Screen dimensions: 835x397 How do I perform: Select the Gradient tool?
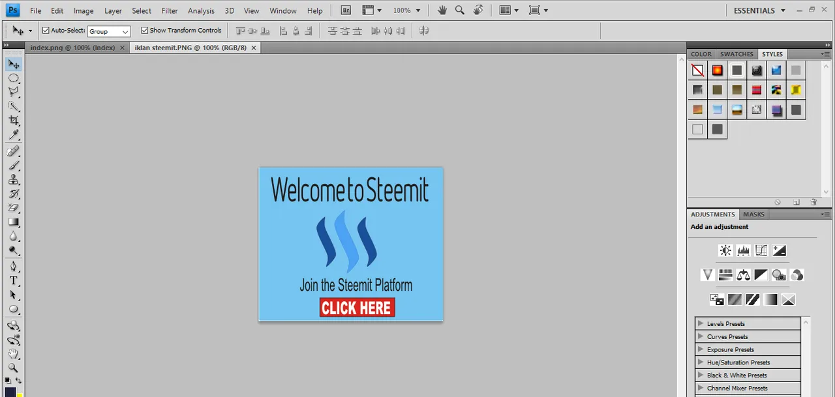[x=13, y=222]
